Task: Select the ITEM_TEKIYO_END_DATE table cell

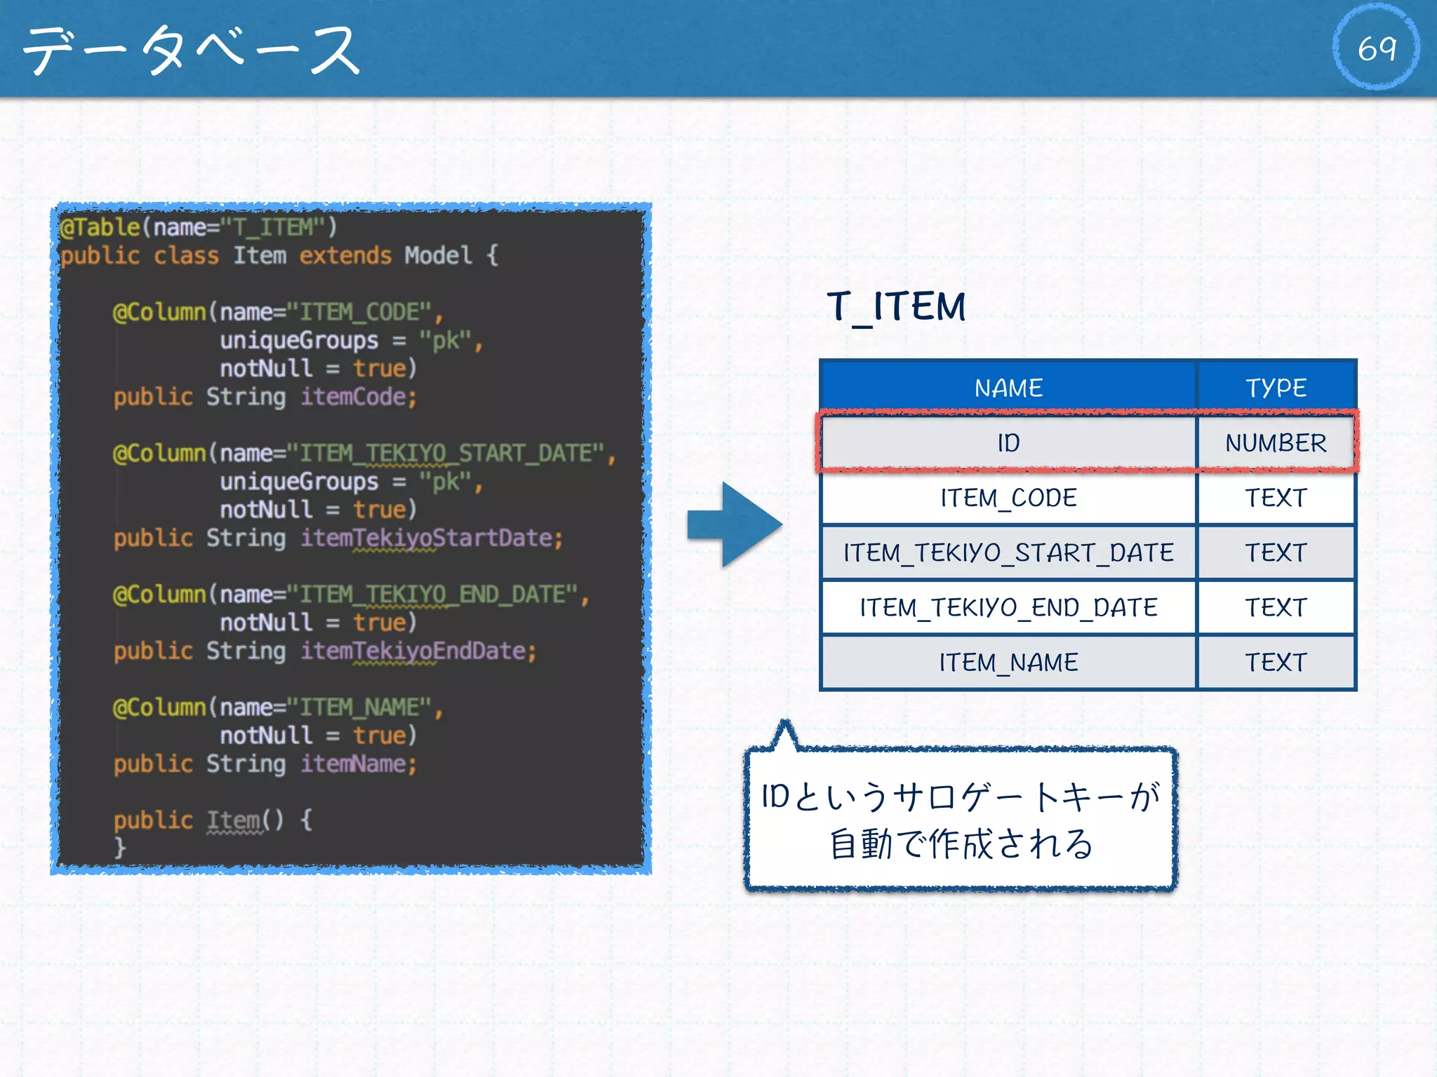Action: coord(1008,607)
